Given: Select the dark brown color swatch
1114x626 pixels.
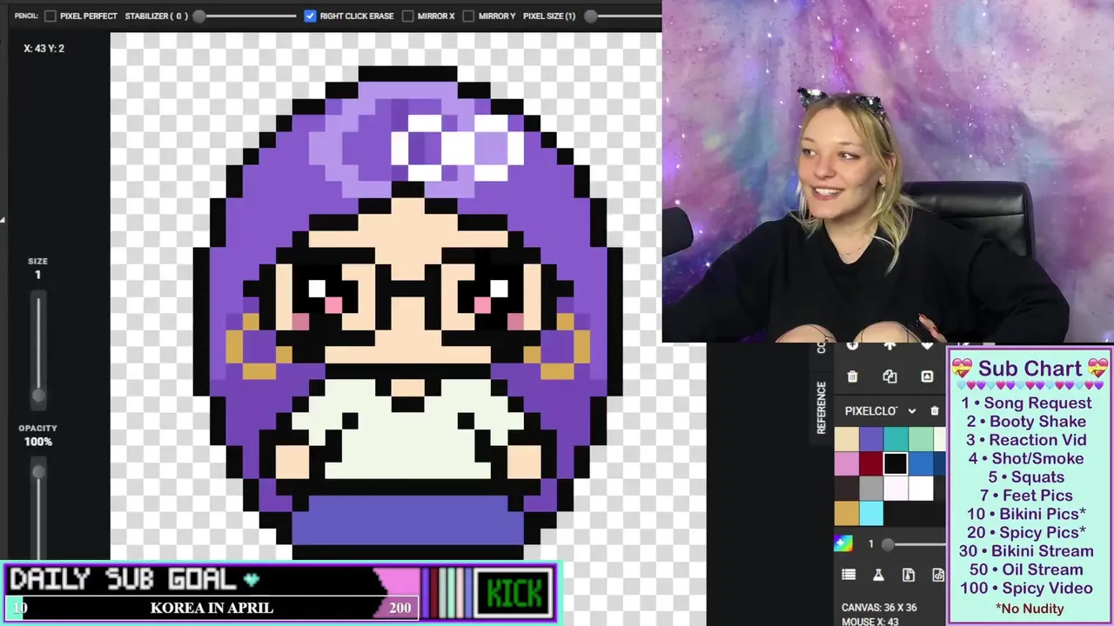Looking at the screenshot, I should click(x=847, y=489).
